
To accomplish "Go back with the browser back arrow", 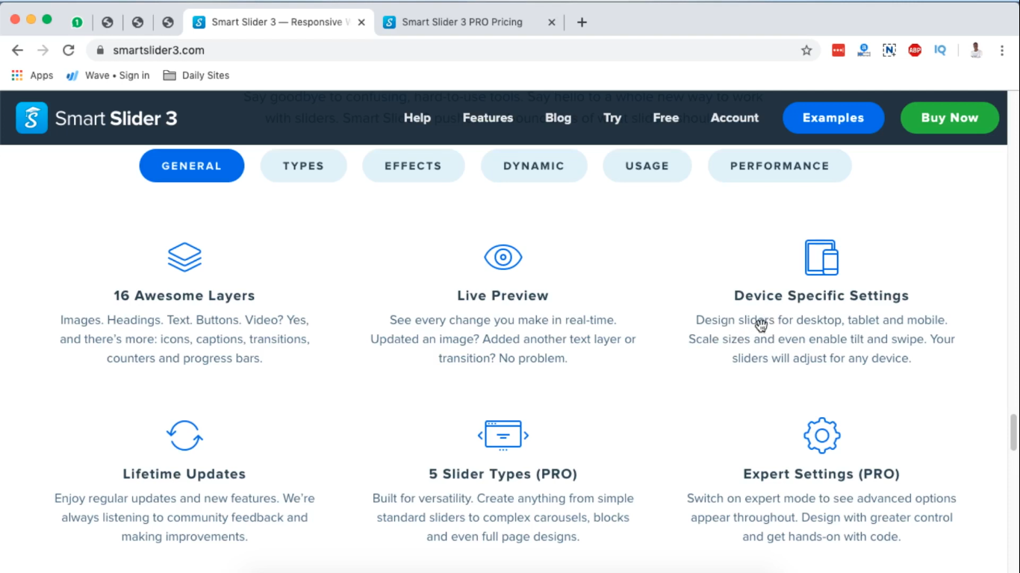I will 18,50.
